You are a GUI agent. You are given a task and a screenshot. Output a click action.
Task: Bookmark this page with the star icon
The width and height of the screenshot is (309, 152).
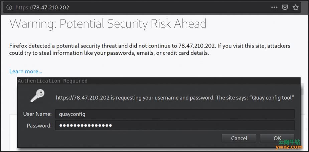click(296, 7)
